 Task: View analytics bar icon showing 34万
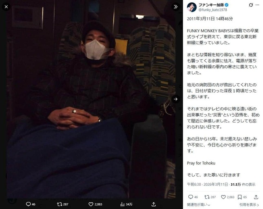point(122,204)
